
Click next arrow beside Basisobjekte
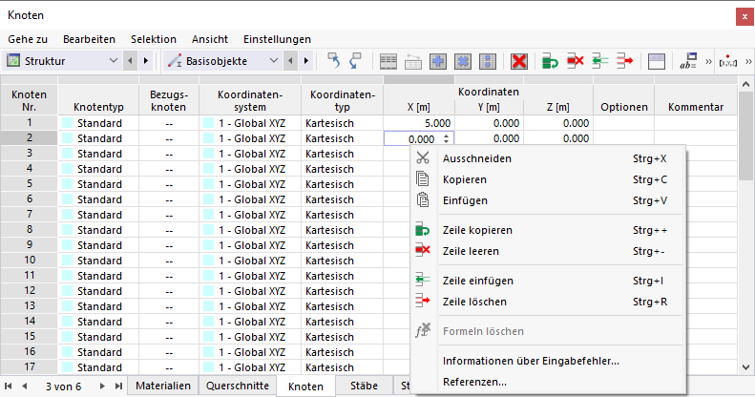tap(305, 61)
